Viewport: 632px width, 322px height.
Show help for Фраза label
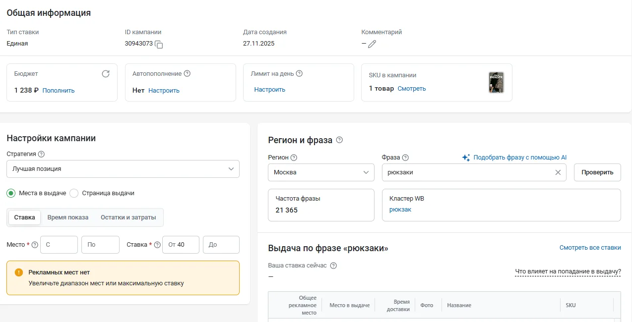405,158
